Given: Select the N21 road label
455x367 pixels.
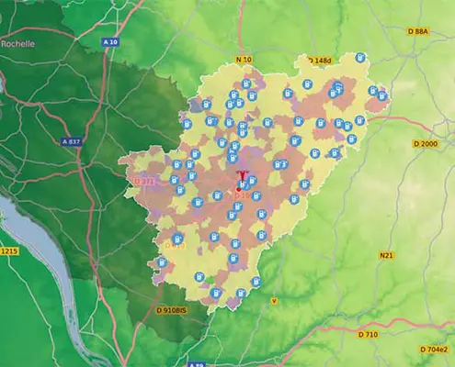Looking at the screenshot, I should [x=386, y=255].
